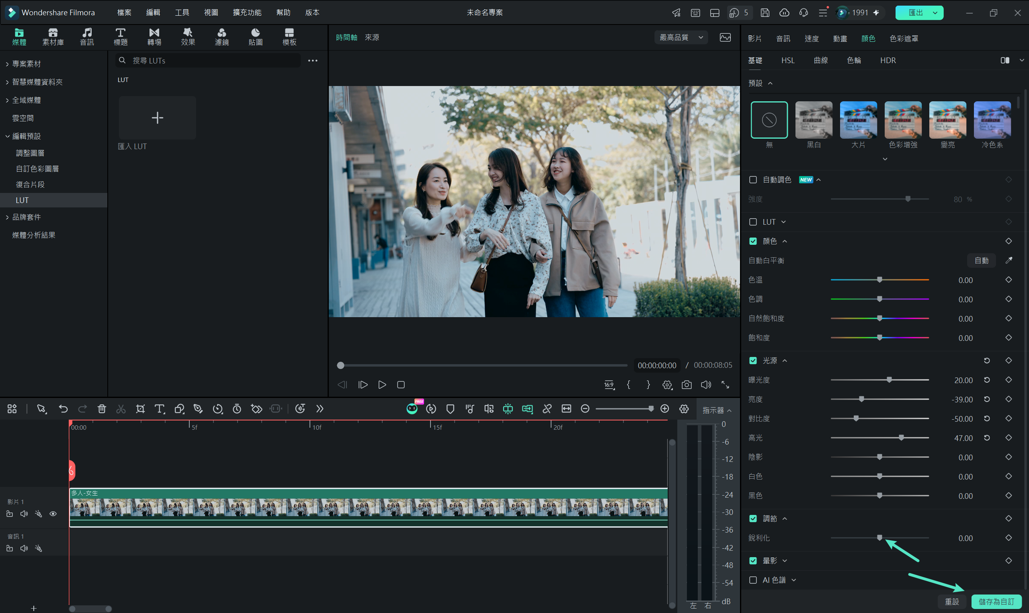Reset the 曝光度 exposure value
Screen dimensions: 1029x613
click(x=987, y=379)
